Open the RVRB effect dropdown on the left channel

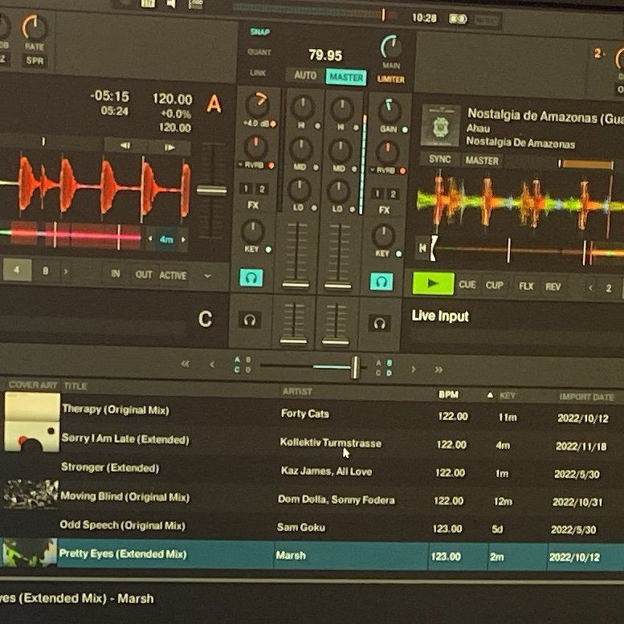pyautogui.click(x=254, y=165)
